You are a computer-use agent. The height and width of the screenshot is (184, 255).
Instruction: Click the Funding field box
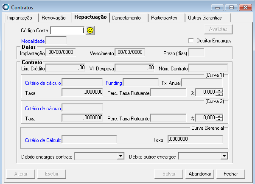click(141, 82)
